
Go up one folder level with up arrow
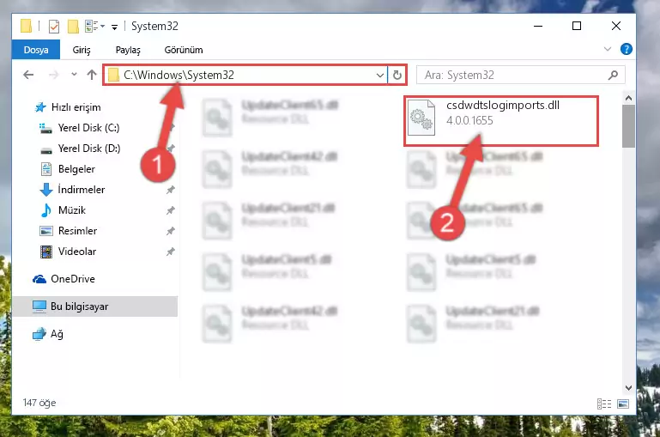coord(92,75)
